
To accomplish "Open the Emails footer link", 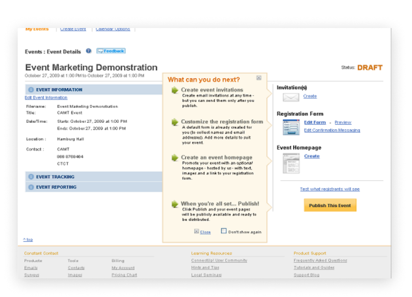I will [x=31, y=268].
